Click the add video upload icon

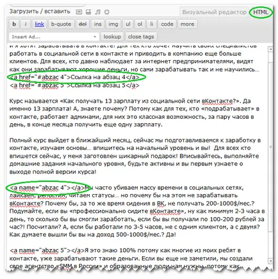(x=88, y=12)
